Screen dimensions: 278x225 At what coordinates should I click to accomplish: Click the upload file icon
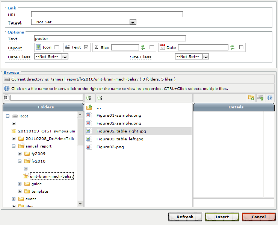260,98
